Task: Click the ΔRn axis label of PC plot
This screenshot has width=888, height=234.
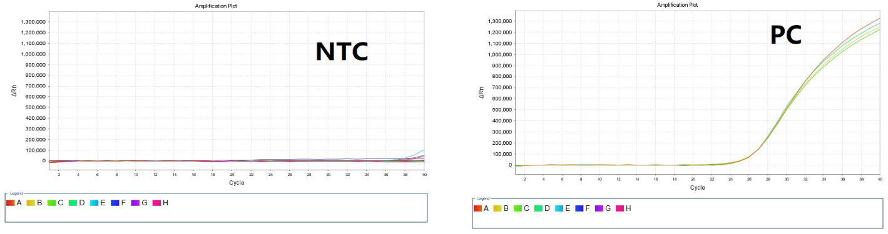Action: (x=482, y=93)
